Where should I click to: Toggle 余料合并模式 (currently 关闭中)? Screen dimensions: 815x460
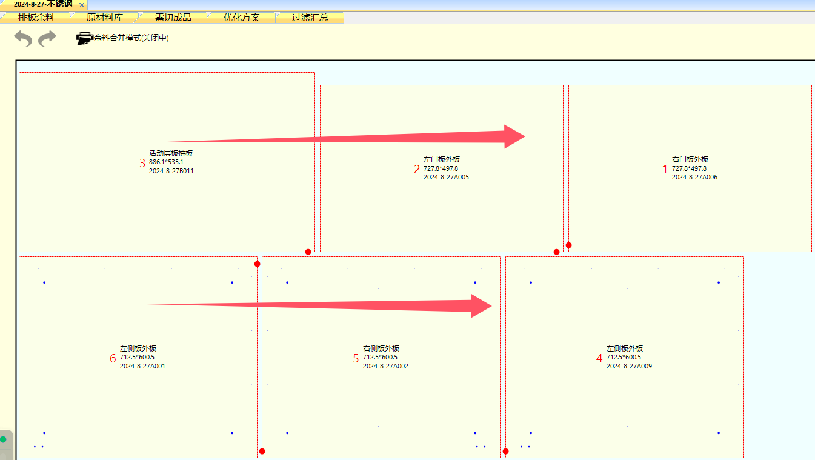coord(131,38)
